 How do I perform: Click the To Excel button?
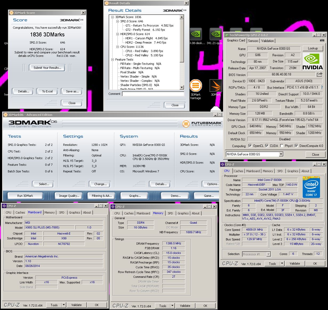click(47, 91)
